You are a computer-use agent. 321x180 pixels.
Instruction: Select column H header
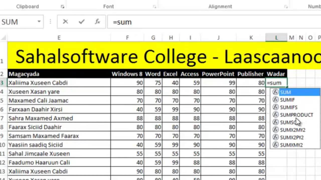click(171, 38)
